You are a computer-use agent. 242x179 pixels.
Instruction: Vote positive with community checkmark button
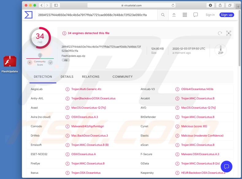[x=50, y=63]
